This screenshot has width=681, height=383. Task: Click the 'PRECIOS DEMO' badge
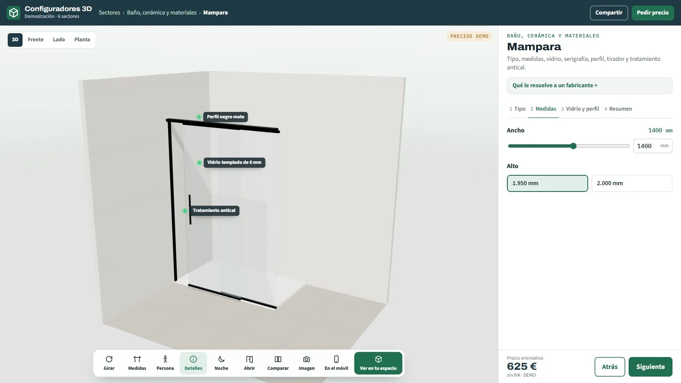click(469, 37)
